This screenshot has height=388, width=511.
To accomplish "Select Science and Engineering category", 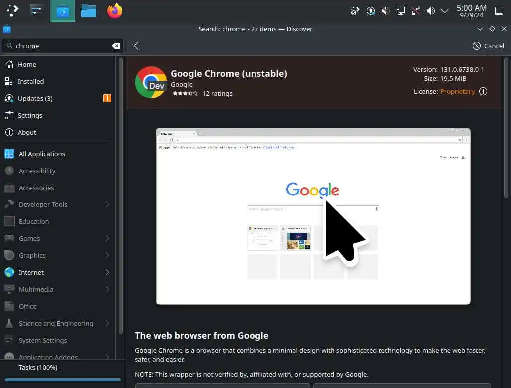I will 58,323.
